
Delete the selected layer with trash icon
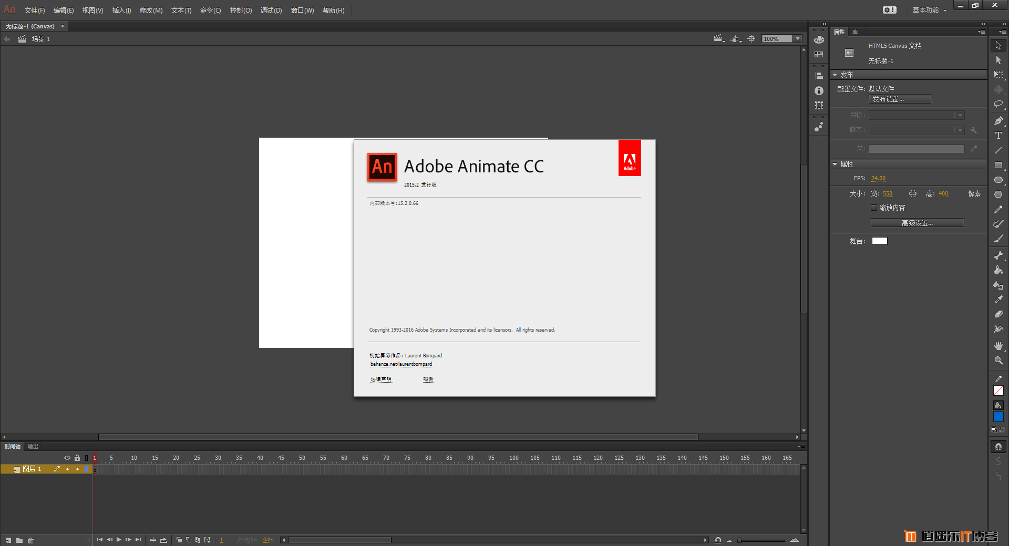click(x=31, y=540)
